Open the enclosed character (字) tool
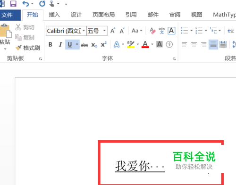The image size is (236, 185). point(169,44)
